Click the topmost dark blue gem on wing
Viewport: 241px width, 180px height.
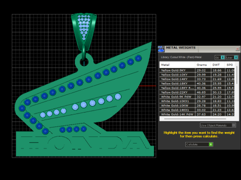tap(138, 58)
